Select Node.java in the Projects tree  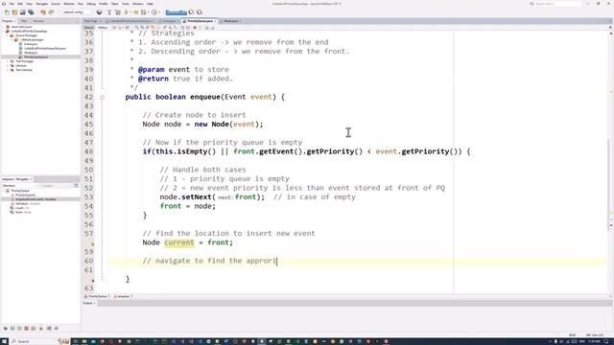(x=31, y=53)
